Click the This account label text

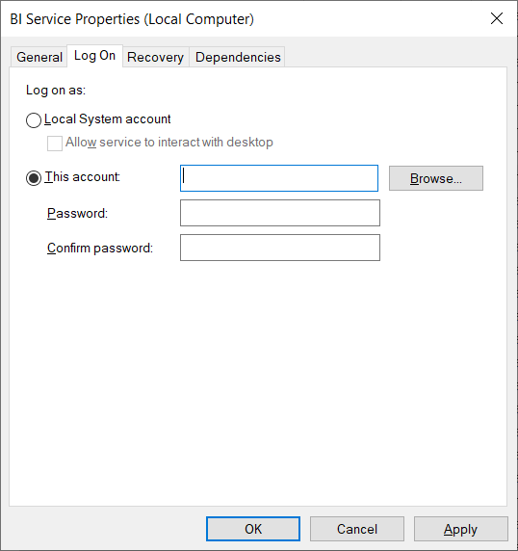tap(83, 176)
